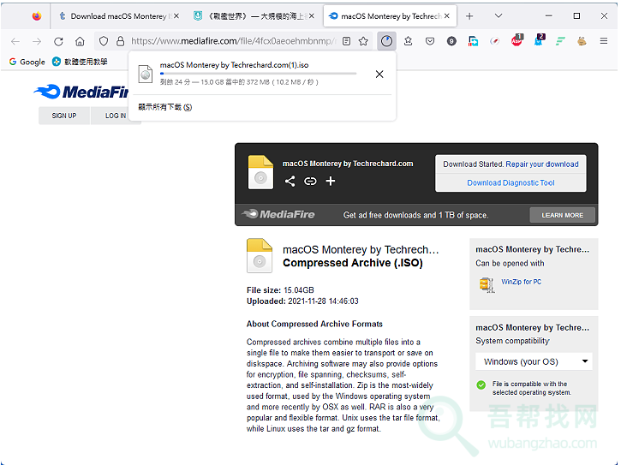Screen dimensions: 621x471
Task: Click the brown animal extension icon
Action: coord(582,41)
